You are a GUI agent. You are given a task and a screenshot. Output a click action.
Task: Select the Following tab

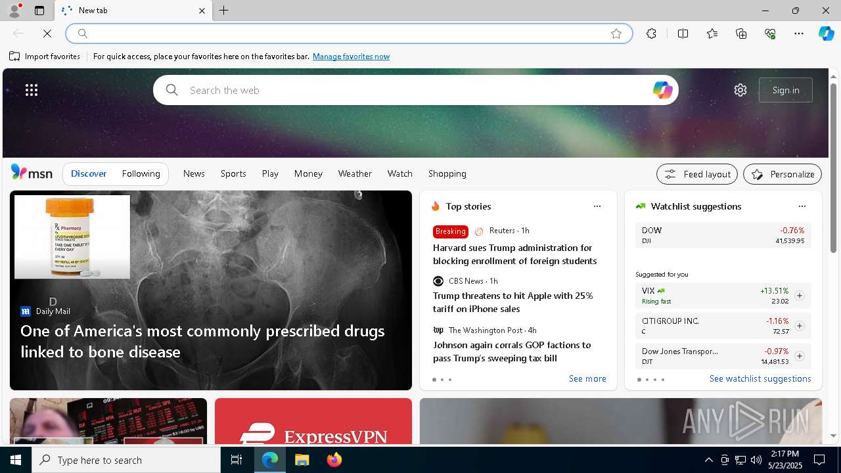point(141,173)
